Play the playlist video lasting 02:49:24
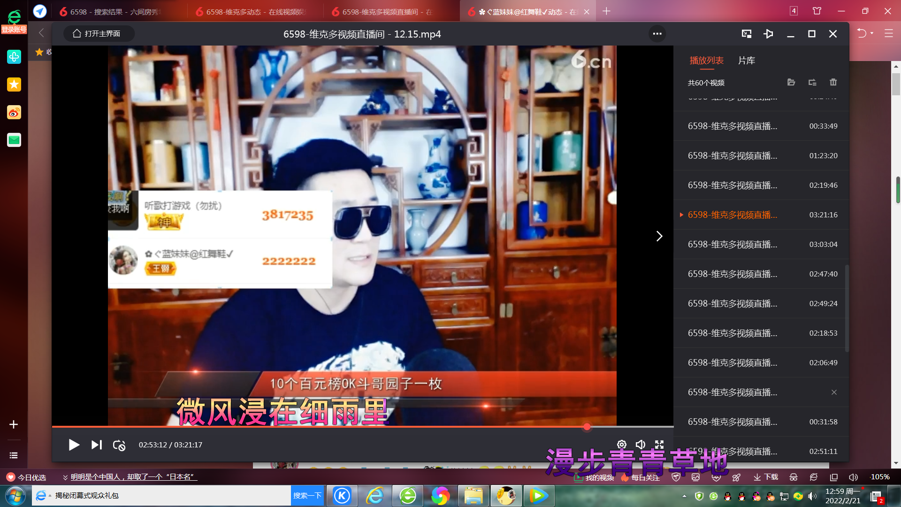Image resolution: width=901 pixels, height=507 pixels. pos(761,303)
